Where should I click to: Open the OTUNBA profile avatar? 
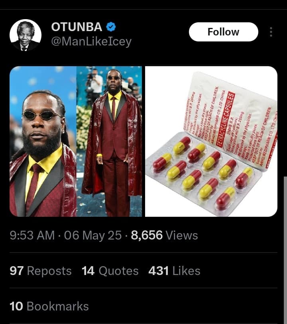point(26,35)
